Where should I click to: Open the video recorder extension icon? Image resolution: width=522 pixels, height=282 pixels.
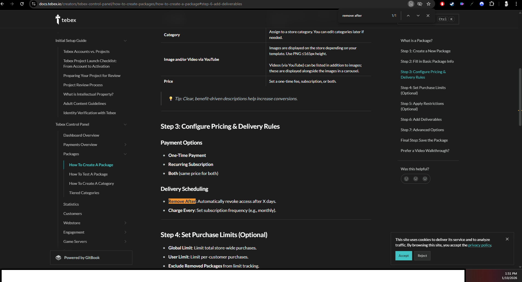pos(462,4)
